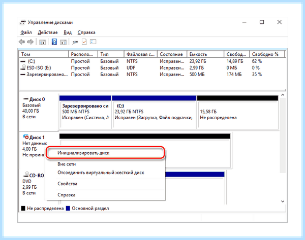Viewport: 305px width, 240px height.
Task: Sort by the Емкость column header
Action: coord(205,54)
